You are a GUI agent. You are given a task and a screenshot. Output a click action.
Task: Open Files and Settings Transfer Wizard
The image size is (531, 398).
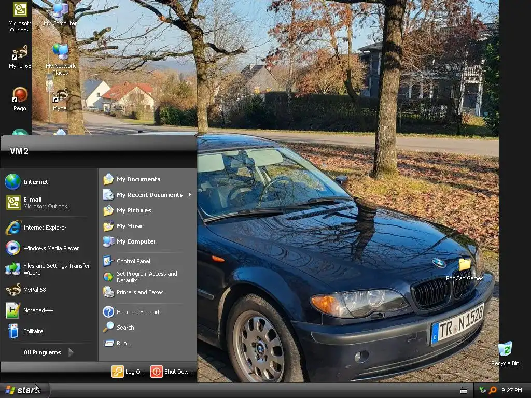coord(49,269)
